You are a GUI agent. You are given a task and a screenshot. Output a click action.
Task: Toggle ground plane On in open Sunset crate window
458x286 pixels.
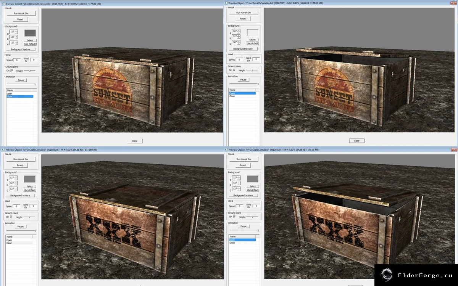tap(234, 70)
